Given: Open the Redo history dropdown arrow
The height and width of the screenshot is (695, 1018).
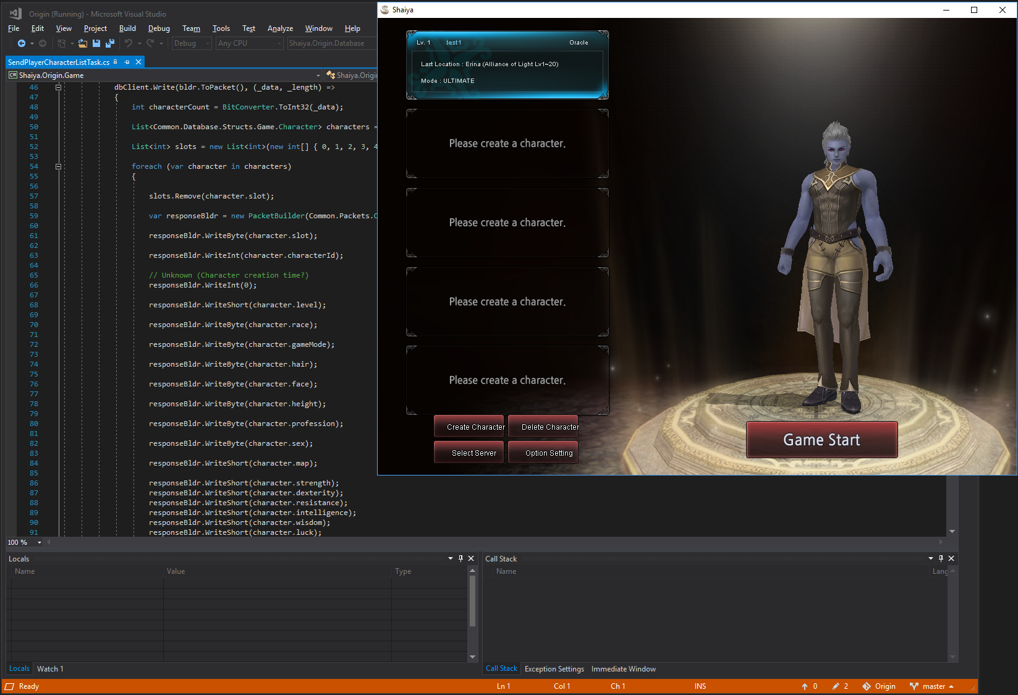Looking at the screenshot, I should [x=161, y=43].
